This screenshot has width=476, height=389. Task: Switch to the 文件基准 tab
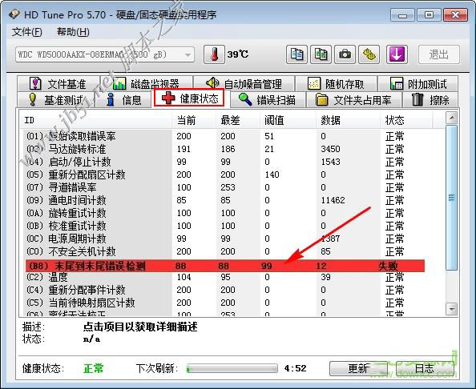pyautogui.click(x=58, y=84)
